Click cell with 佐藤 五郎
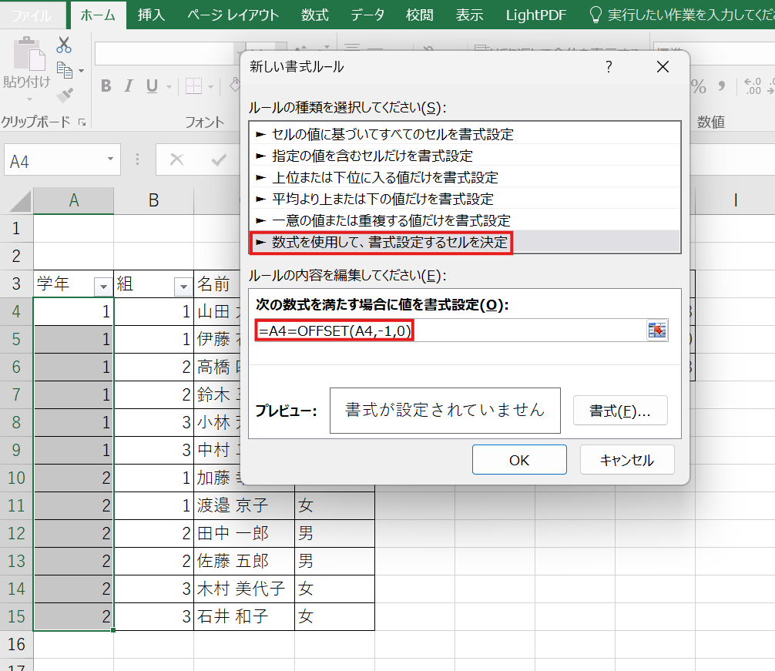Screen dimensions: 775x671 [244, 561]
